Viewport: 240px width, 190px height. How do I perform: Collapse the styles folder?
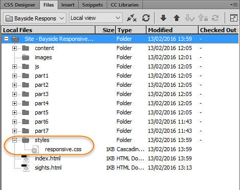point(14,140)
